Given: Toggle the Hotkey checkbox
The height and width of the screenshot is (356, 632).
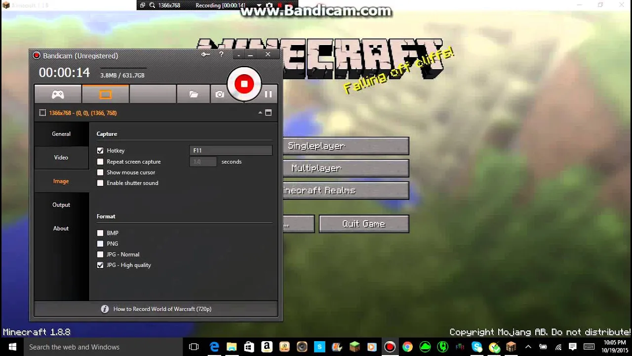Looking at the screenshot, I should click(100, 150).
